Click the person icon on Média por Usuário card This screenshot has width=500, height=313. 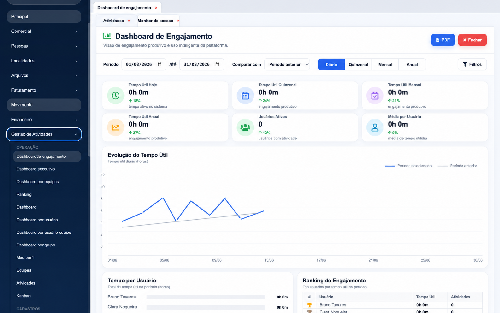point(375,127)
